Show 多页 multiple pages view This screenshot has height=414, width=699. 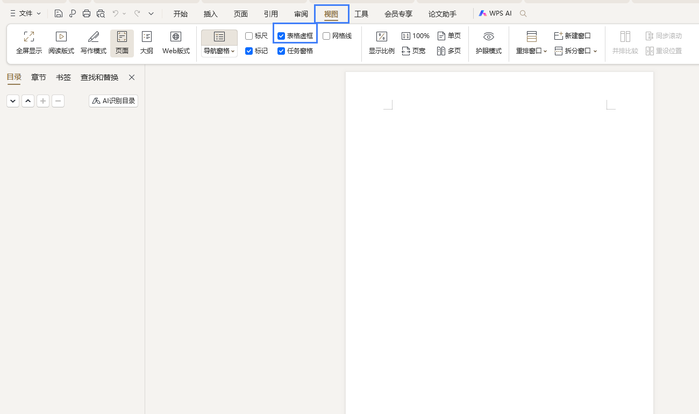click(x=449, y=51)
